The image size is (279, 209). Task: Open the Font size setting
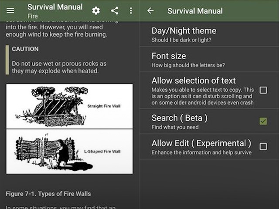pyautogui.click(x=169, y=56)
